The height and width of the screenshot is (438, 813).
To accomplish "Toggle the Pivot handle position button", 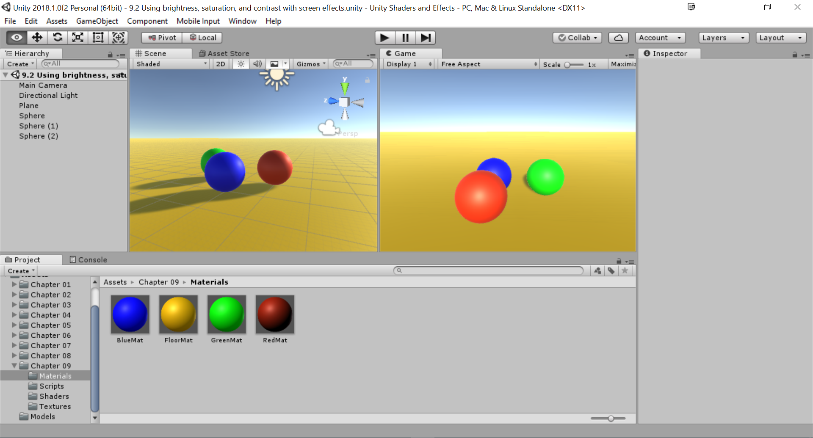I will coord(162,38).
